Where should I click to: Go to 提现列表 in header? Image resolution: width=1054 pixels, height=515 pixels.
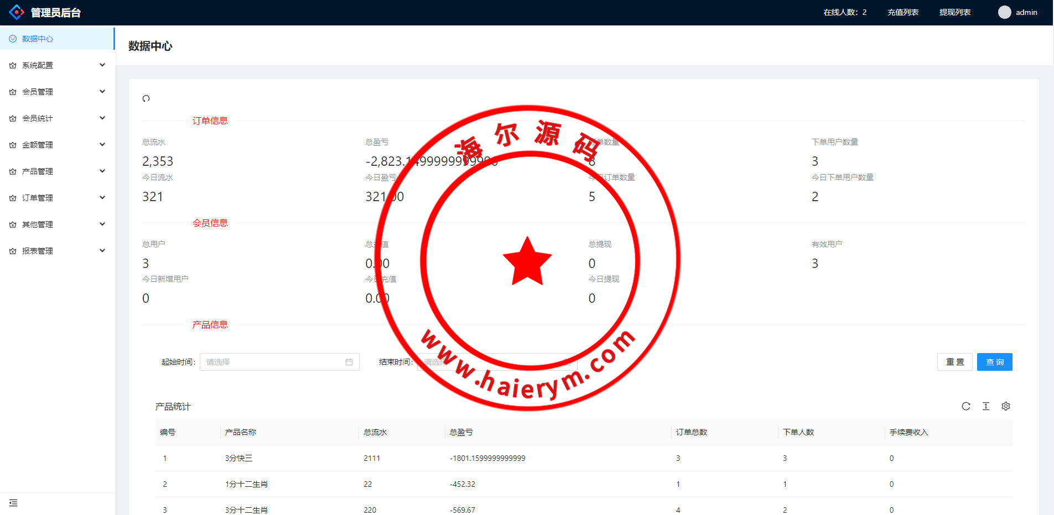954,12
